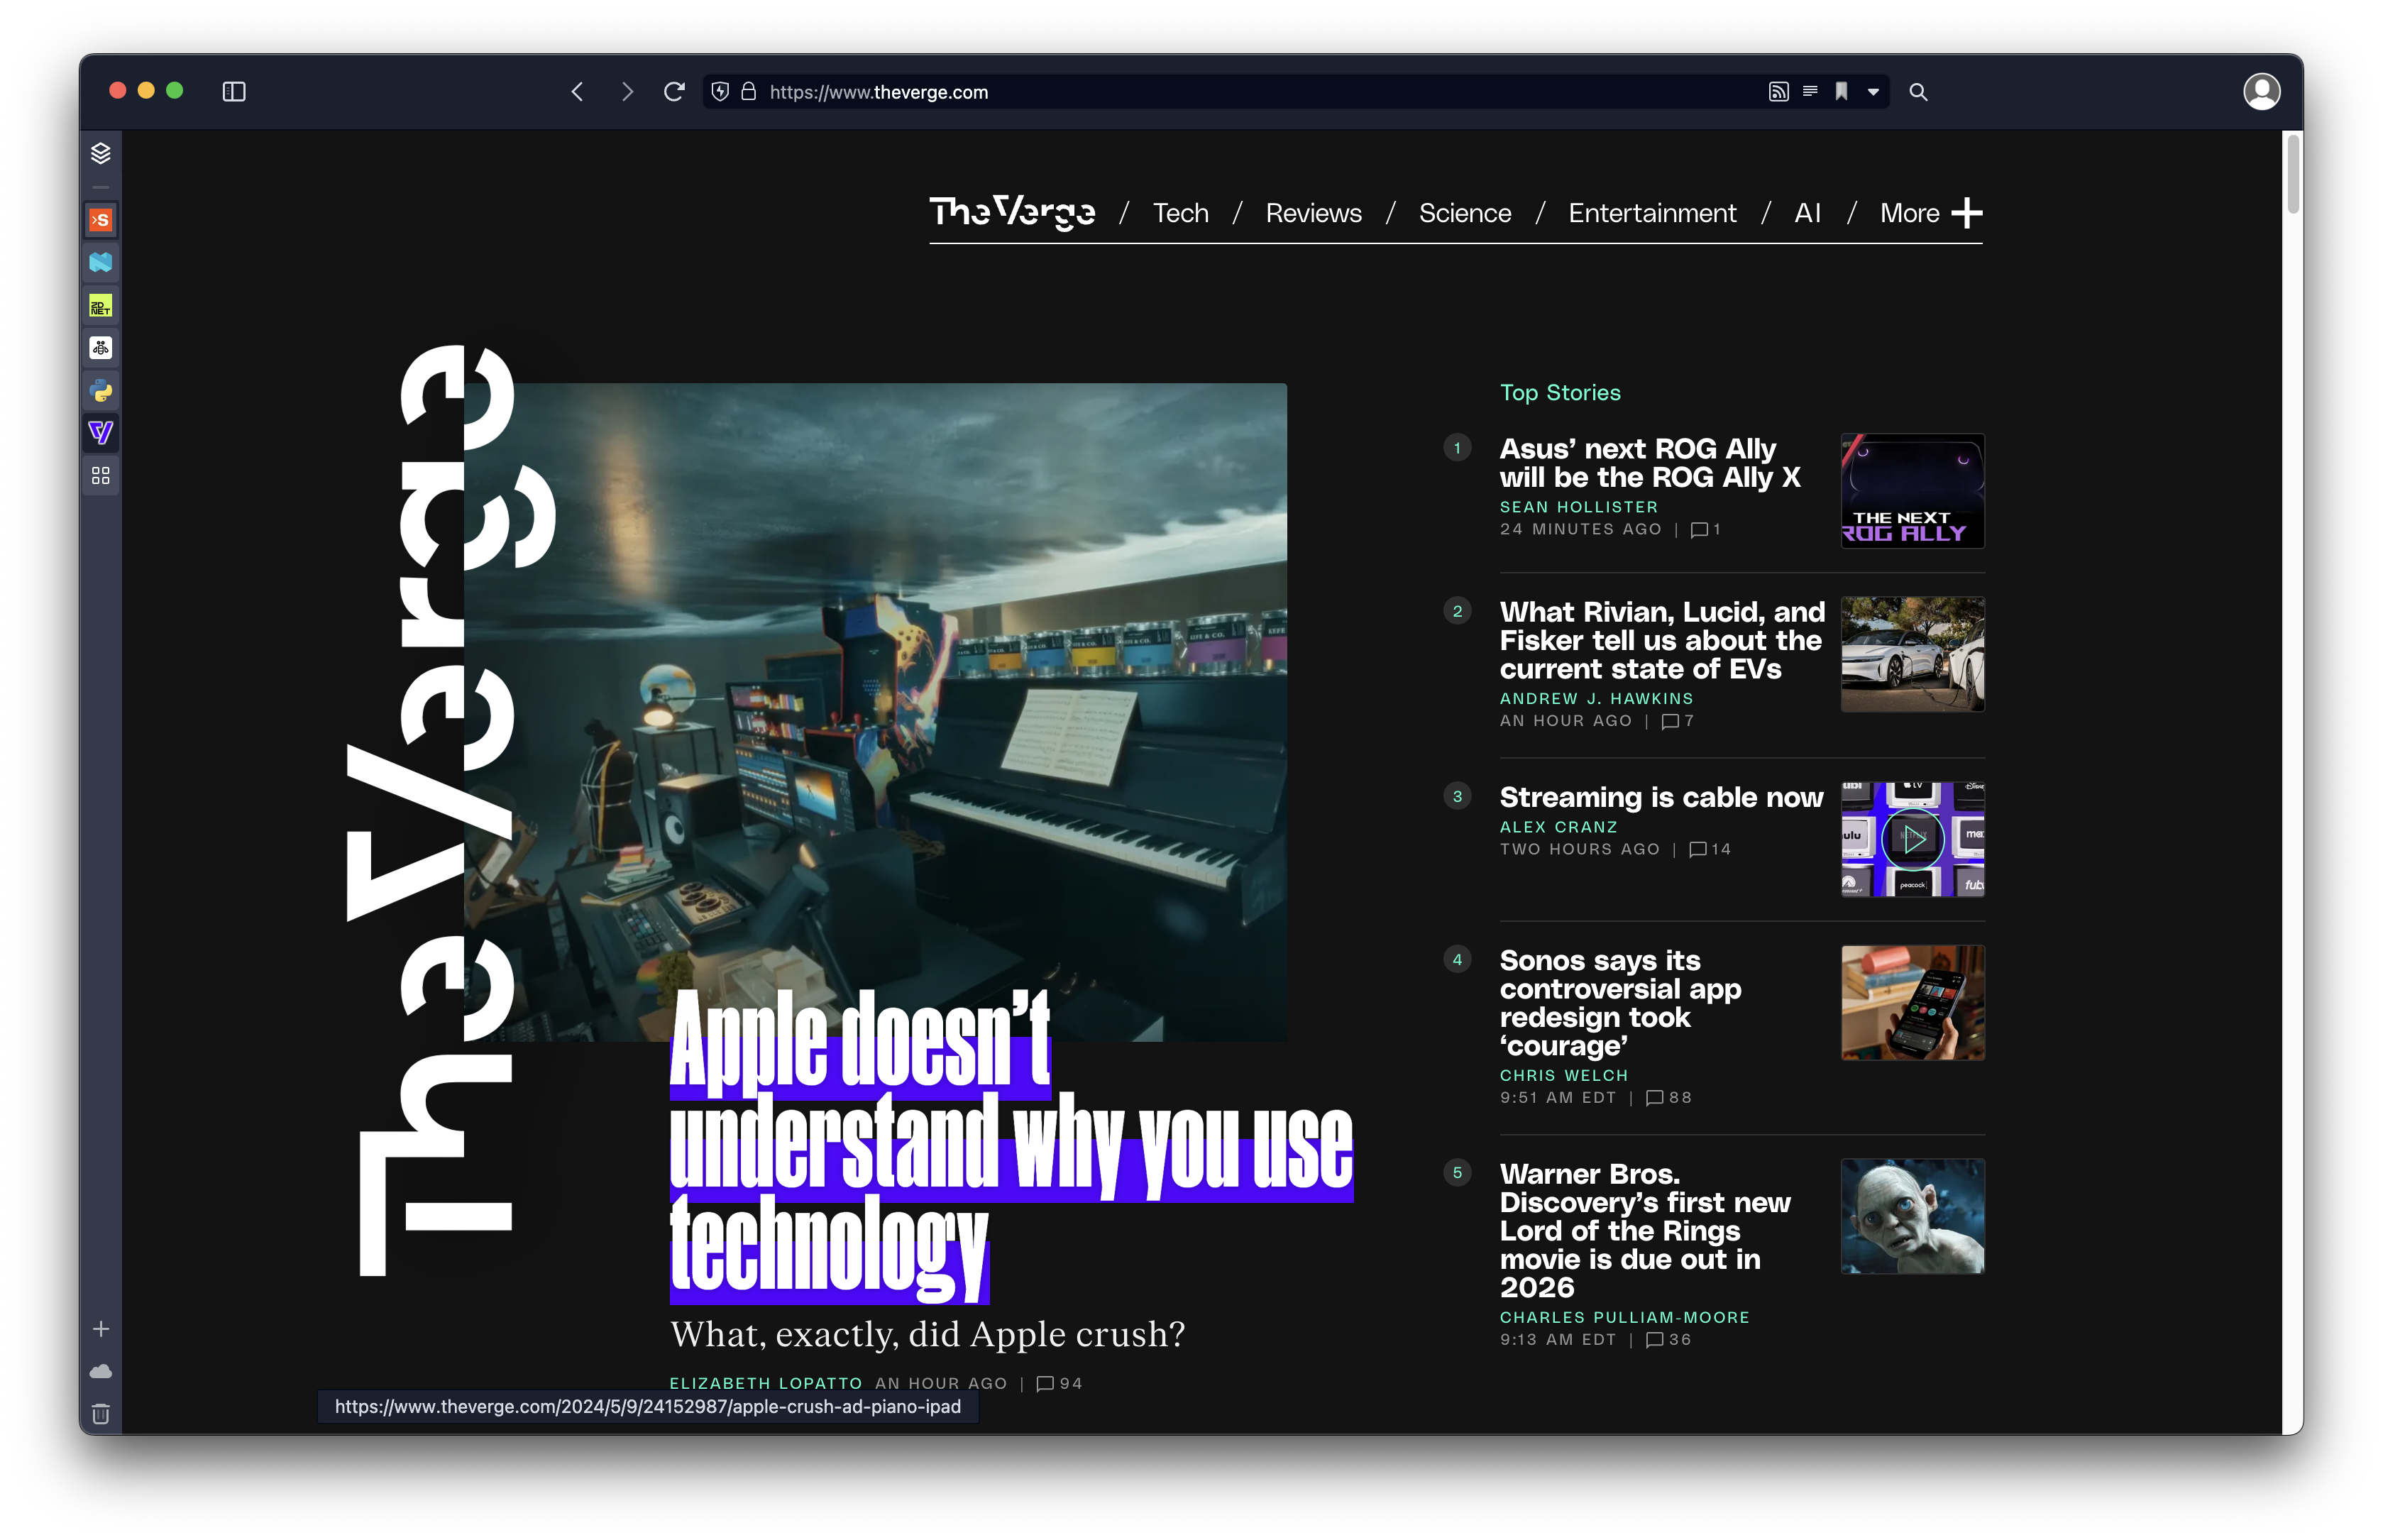2383x1540 pixels.
Task: Open comments on the Sonos story
Action: [1669, 1097]
